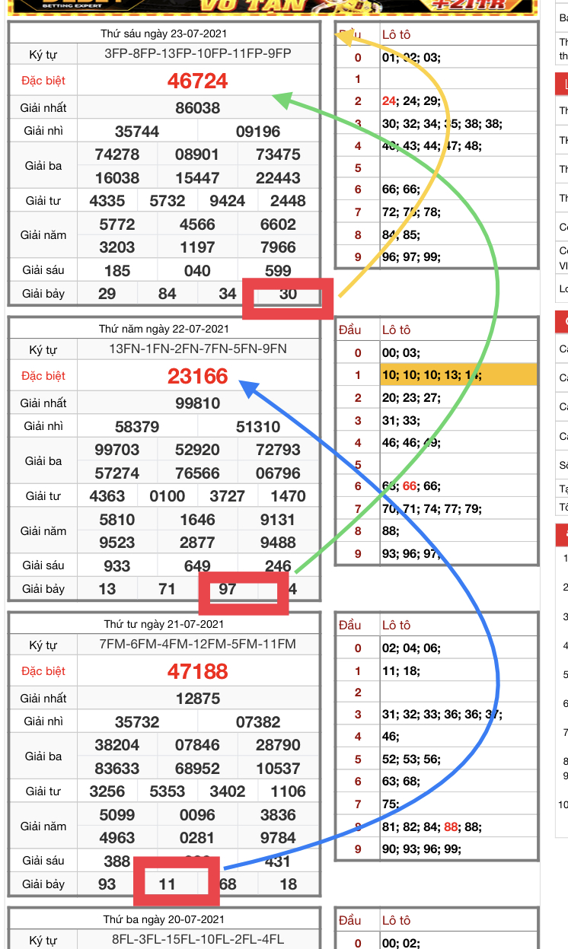Viewport: 568px width, 949px height.
Task: Open the Thứ ba ngày 20-07-2021 header
Action: 164,919
